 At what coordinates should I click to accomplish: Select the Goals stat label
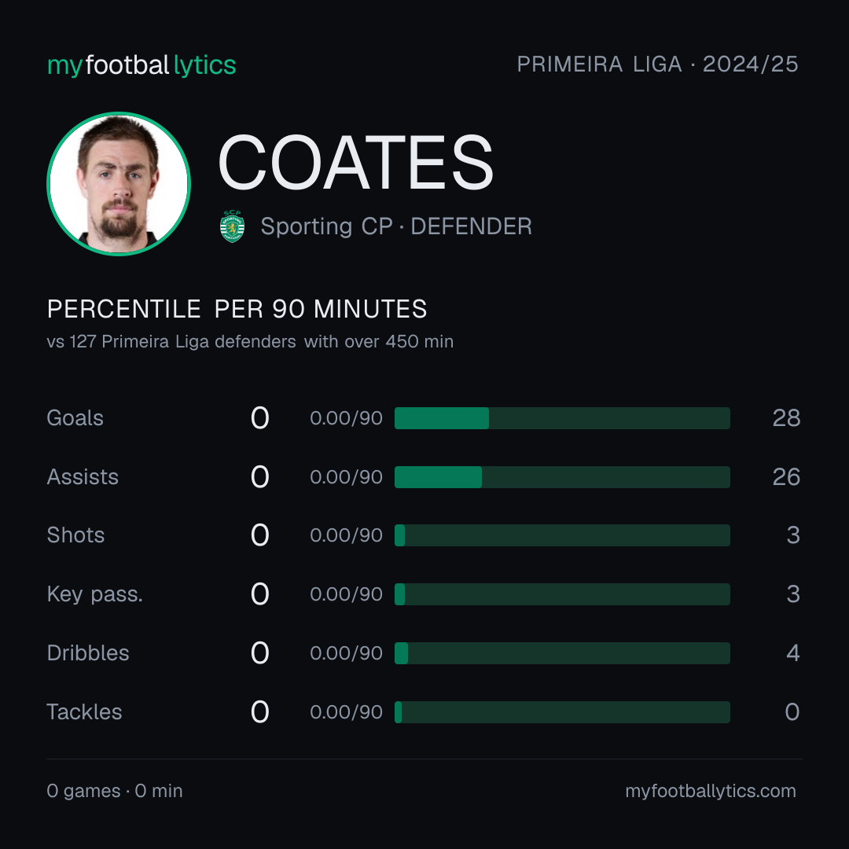point(75,418)
